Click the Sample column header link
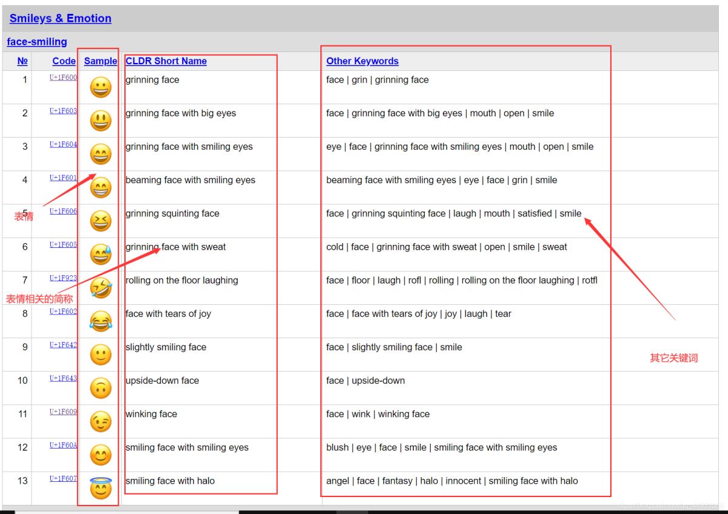The width and height of the screenshot is (728, 514). [x=100, y=61]
